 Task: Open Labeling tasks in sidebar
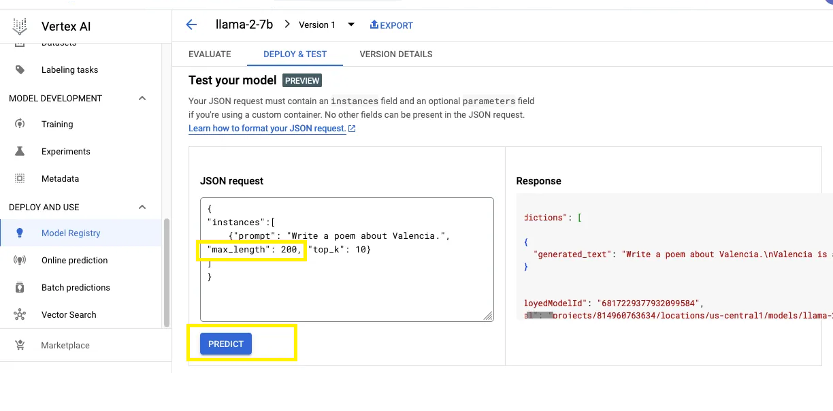69,69
